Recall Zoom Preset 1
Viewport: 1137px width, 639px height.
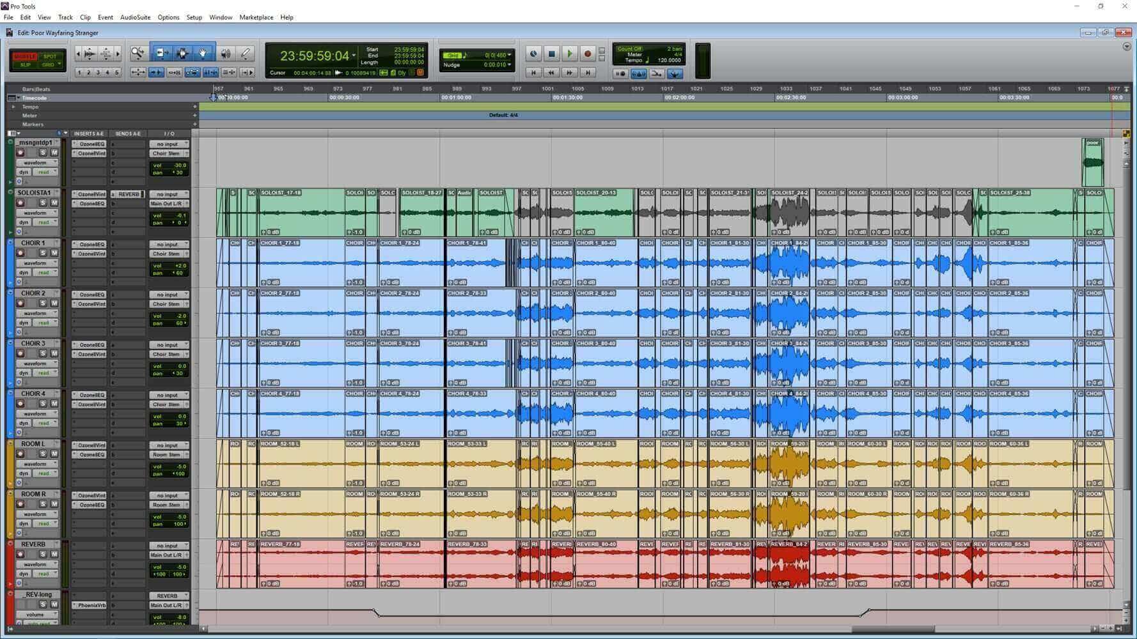point(79,73)
